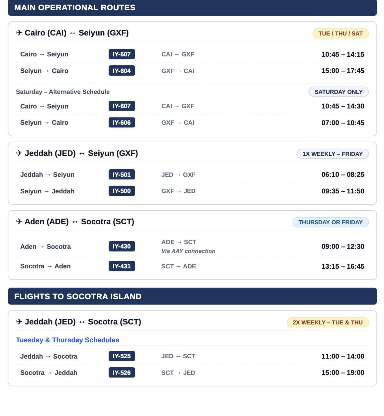Click the TUE / THU / SAT schedule tag
This screenshot has width=384, height=416.
tap(340, 34)
